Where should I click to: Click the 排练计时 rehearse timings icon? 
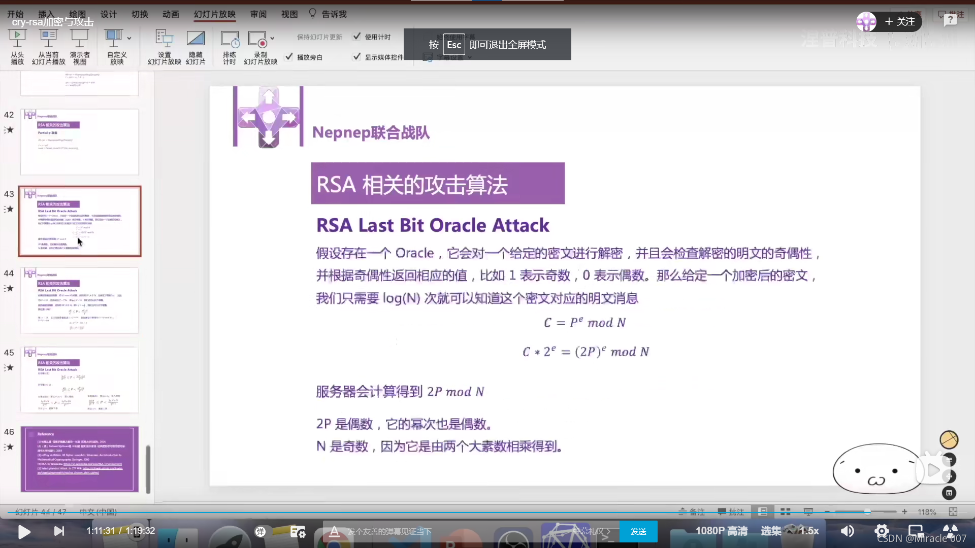click(x=230, y=39)
